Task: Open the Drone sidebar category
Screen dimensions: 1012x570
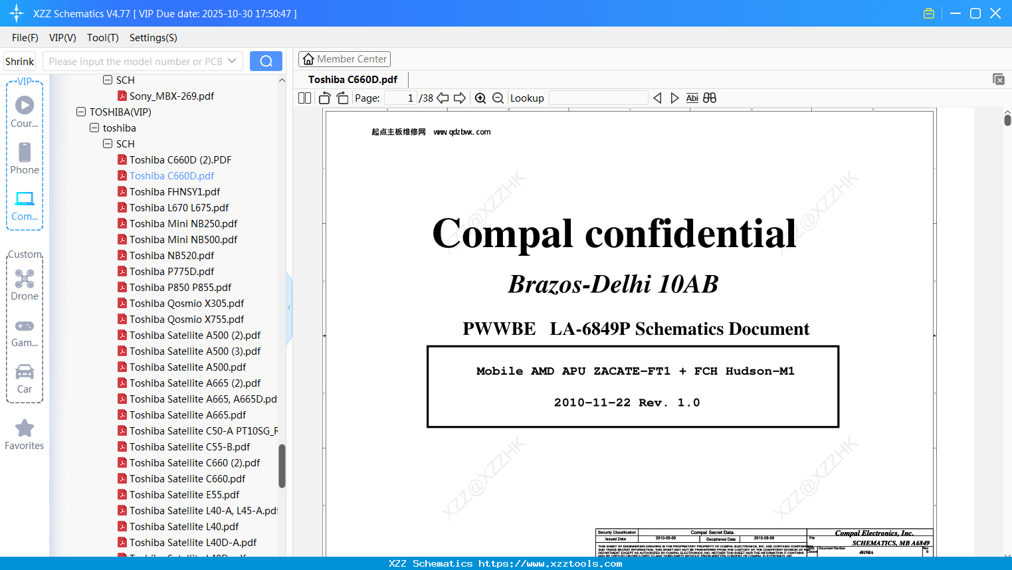Action: click(x=25, y=285)
